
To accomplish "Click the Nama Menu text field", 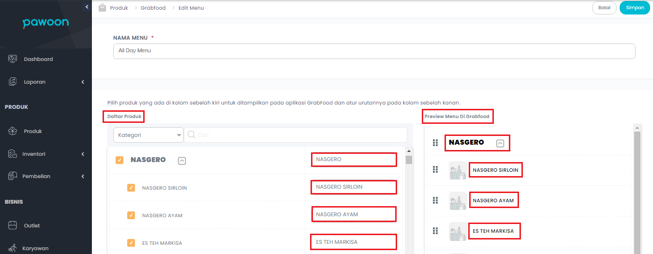I will [x=374, y=51].
